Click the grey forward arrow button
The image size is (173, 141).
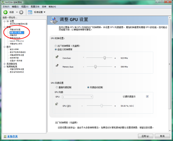point(21,12)
